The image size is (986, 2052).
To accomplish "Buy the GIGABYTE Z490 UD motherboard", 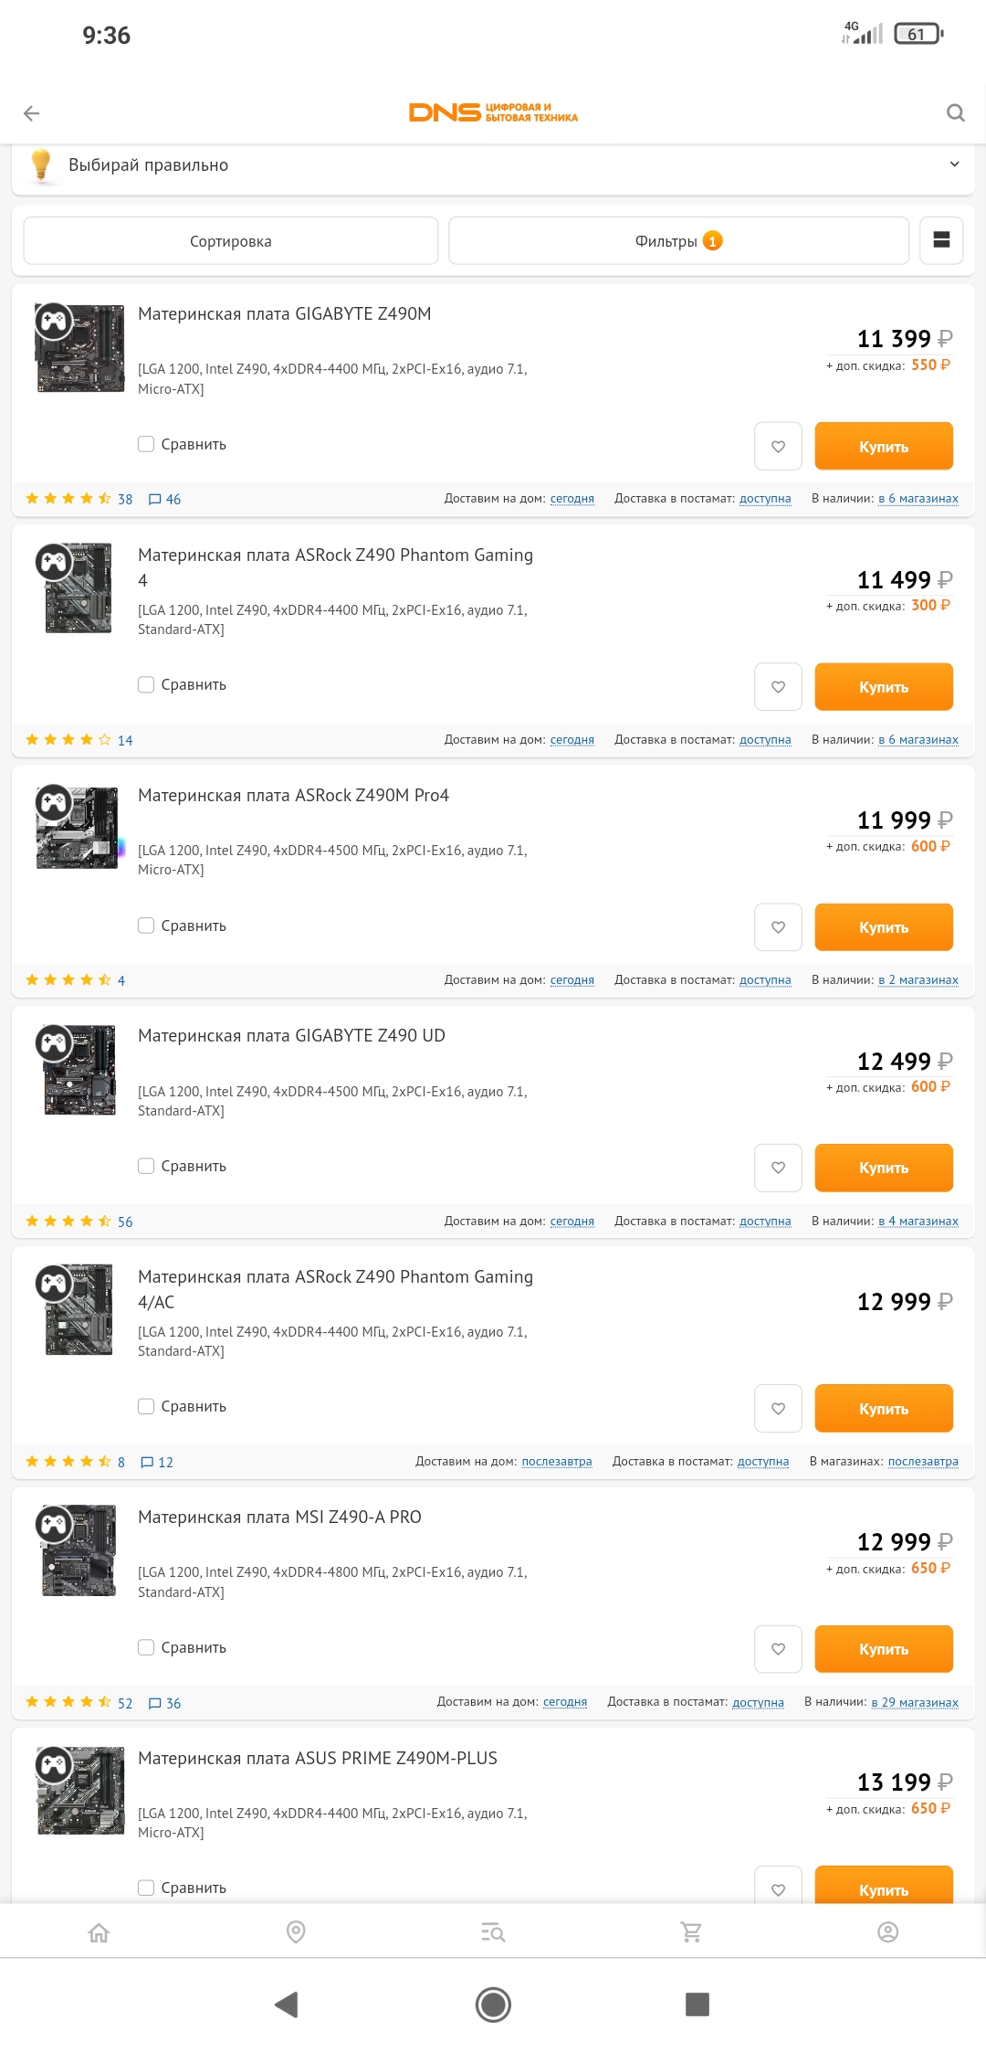I will point(883,1168).
